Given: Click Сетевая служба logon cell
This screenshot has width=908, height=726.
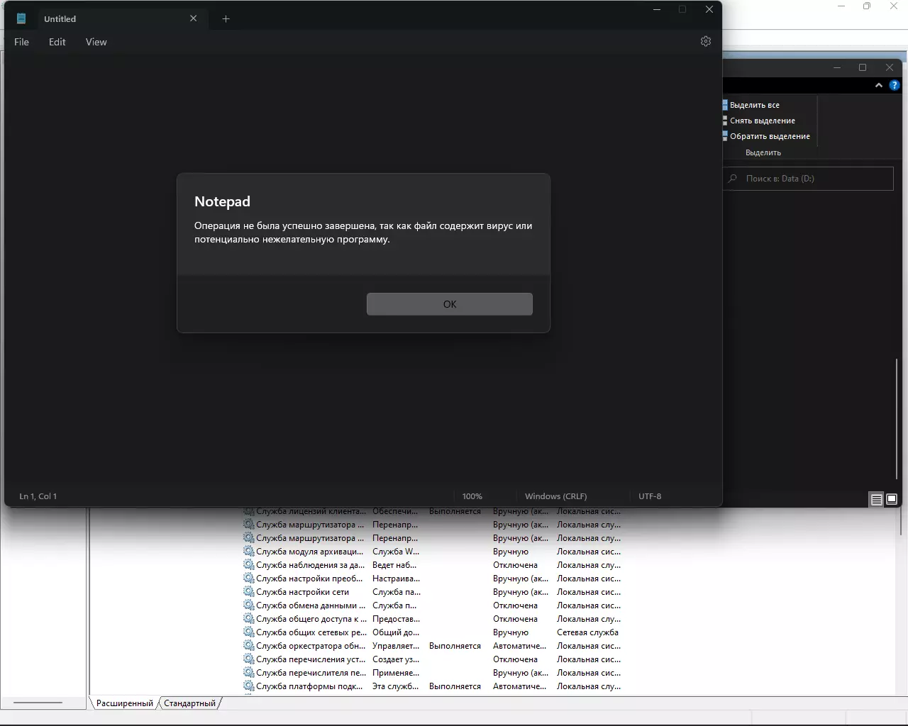Looking at the screenshot, I should click(x=587, y=632).
